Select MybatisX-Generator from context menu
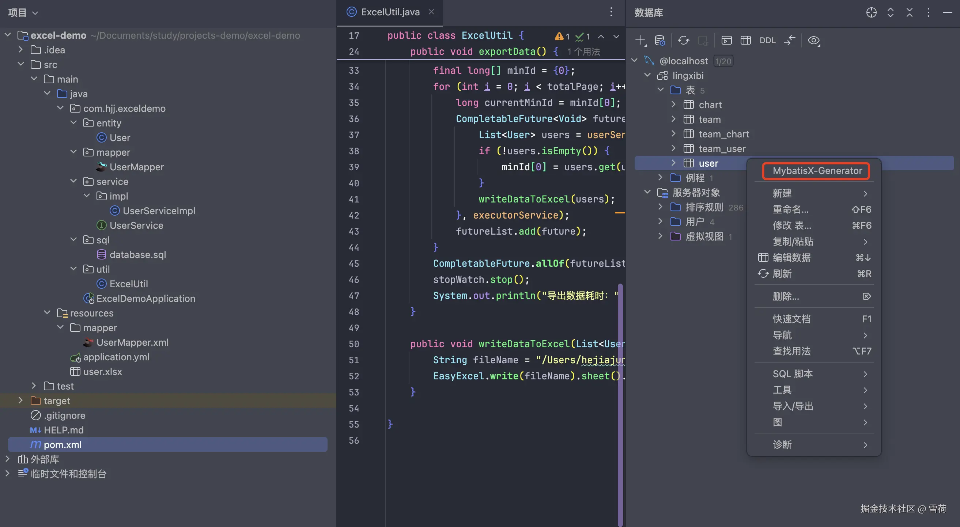 pyautogui.click(x=817, y=171)
